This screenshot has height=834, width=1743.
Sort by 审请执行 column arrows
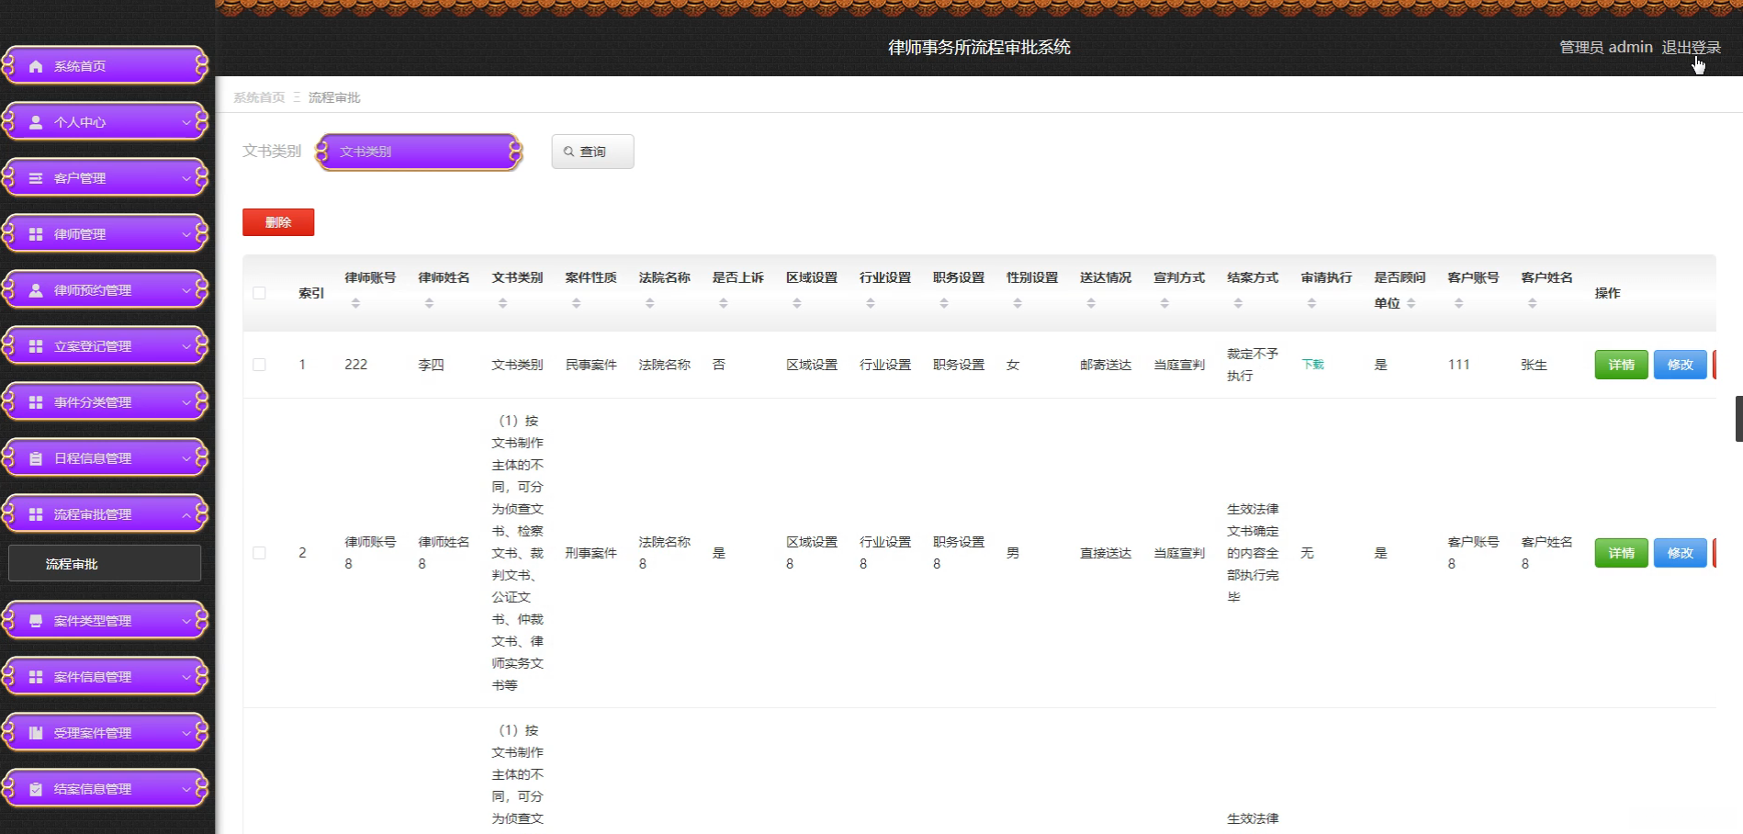click(x=1311, y=303)
